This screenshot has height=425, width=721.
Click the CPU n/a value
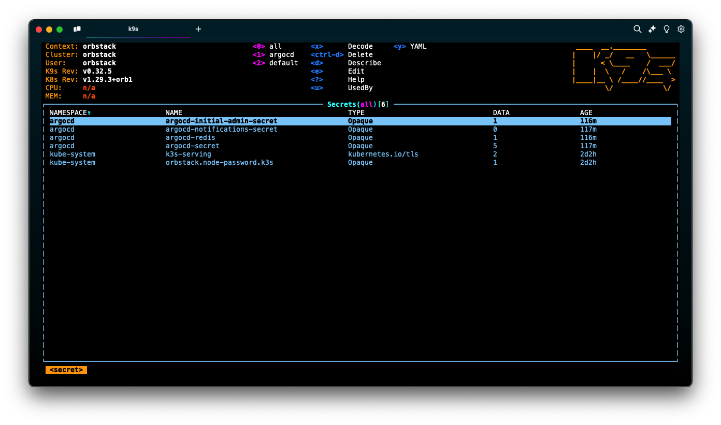[x=89, y=88]
